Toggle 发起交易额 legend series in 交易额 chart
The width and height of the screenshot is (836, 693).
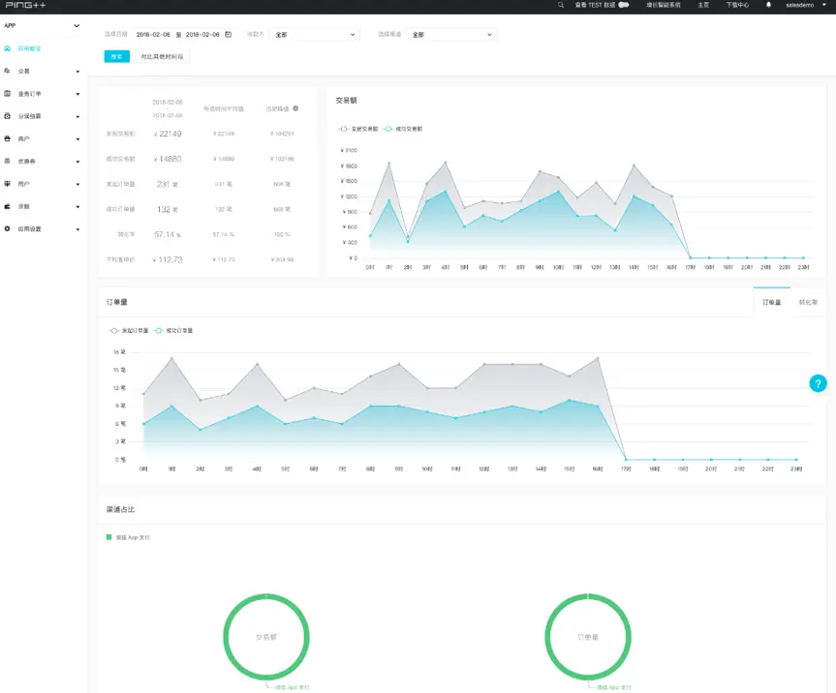358,129
